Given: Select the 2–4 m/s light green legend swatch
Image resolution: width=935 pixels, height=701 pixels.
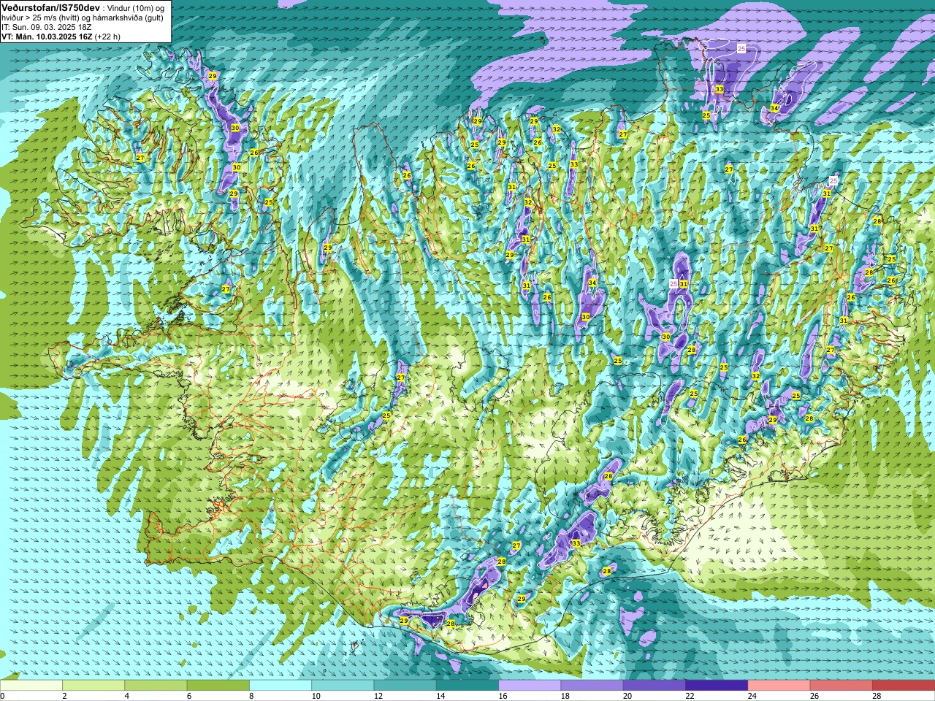Looking at the screenshot, I should tap(93, 686).
